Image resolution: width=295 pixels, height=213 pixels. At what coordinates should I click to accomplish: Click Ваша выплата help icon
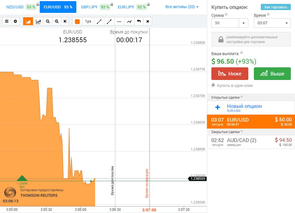tap(242, 53)
